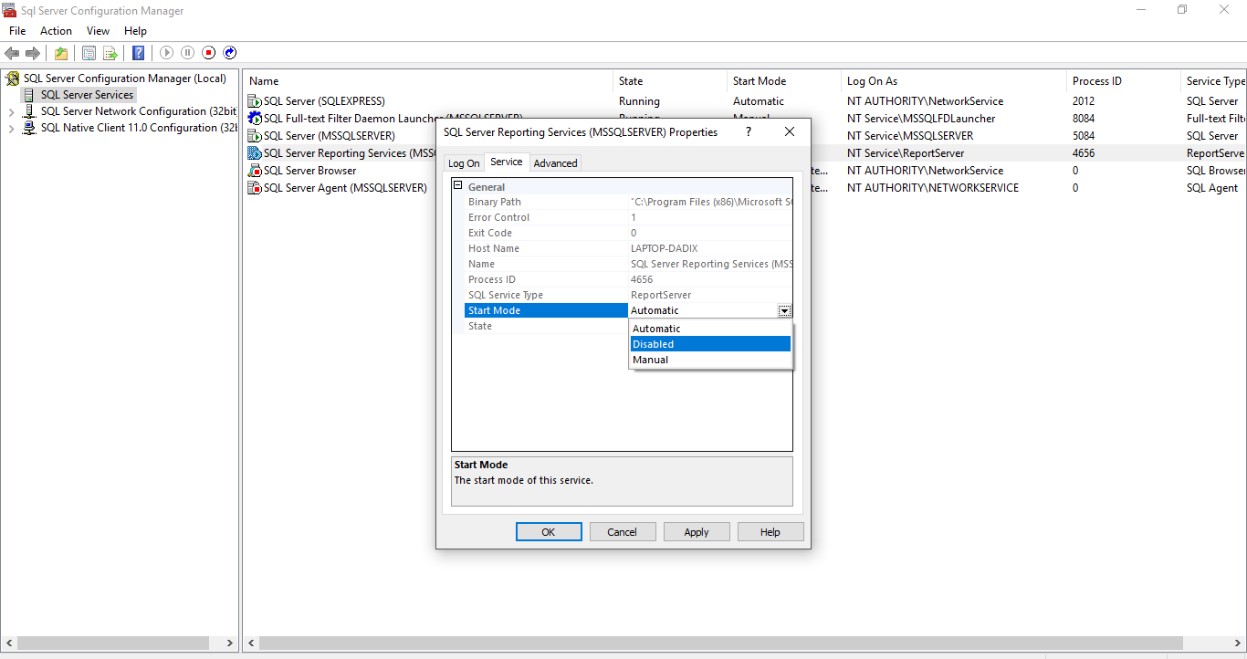Collapse the General property category
The width and height of the screenshot is (1247, 659).
(458, 186)
